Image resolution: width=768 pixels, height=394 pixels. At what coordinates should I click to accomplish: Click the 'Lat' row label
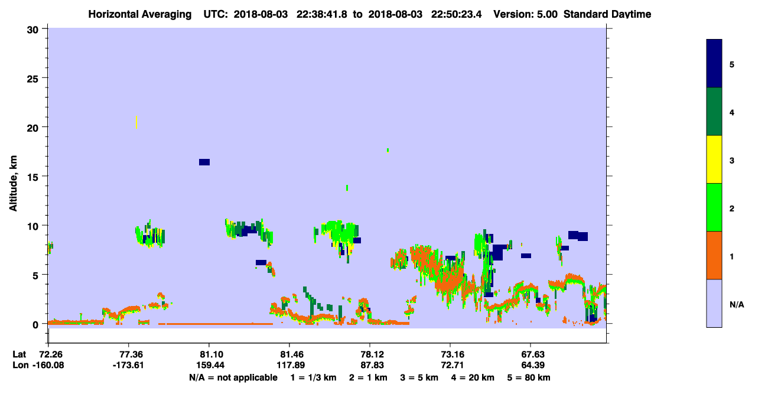point(19,354)
